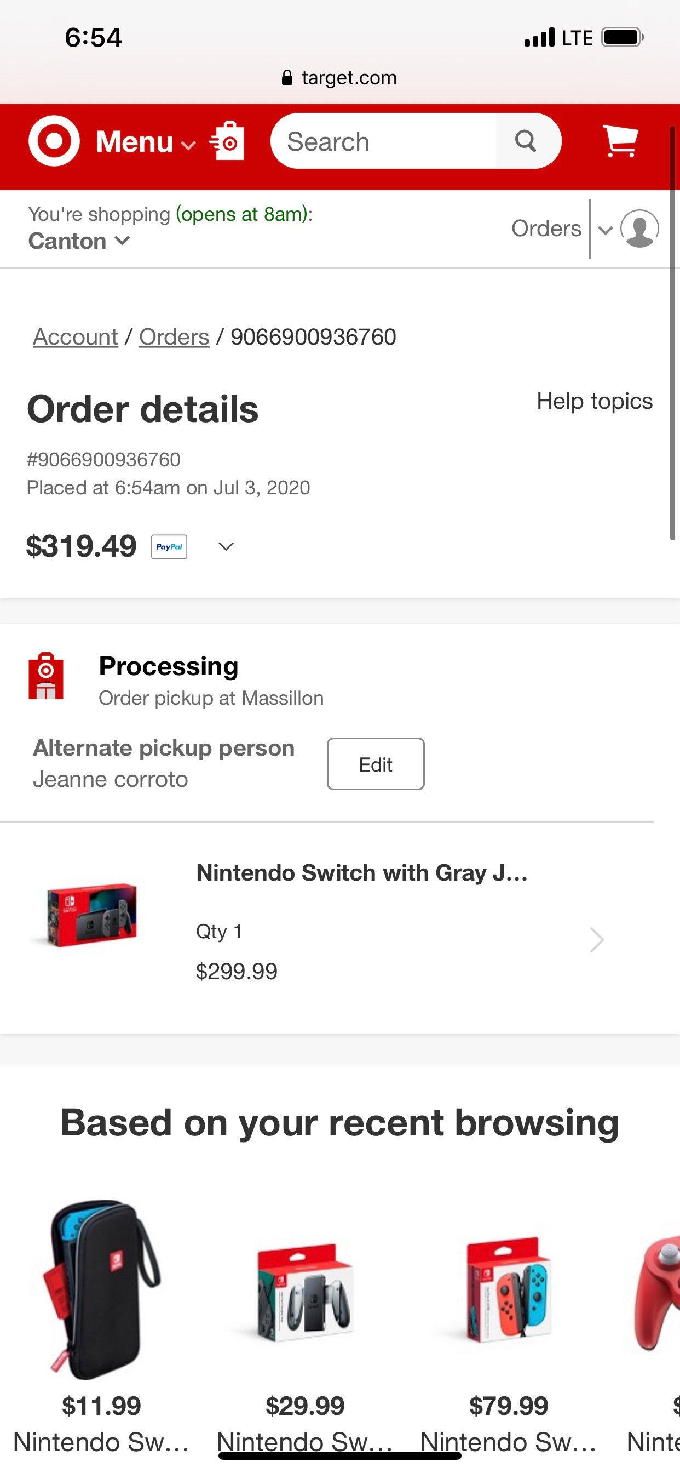The image size is (680, 1473).
Task: Click the Target bullseye logo
Action: click(54, 141)
